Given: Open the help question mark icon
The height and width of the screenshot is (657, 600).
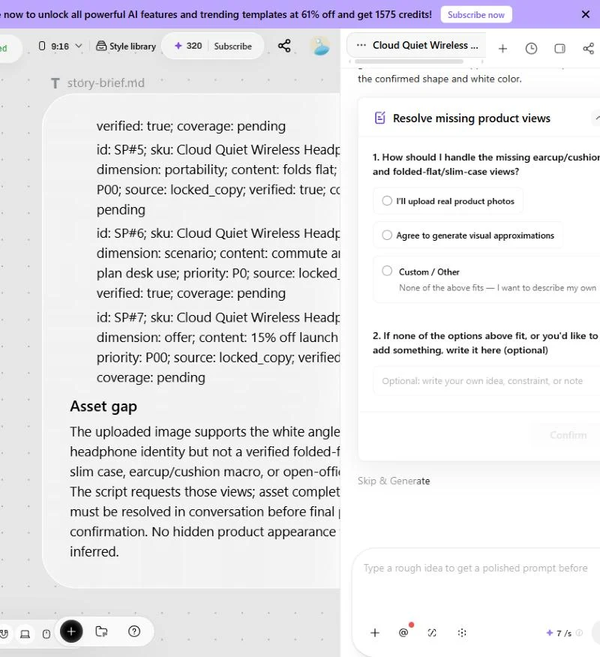Looking at the screenshot, I should 134,631.
